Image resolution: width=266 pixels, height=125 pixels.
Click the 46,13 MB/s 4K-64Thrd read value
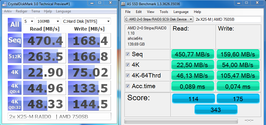click(192, 75)
